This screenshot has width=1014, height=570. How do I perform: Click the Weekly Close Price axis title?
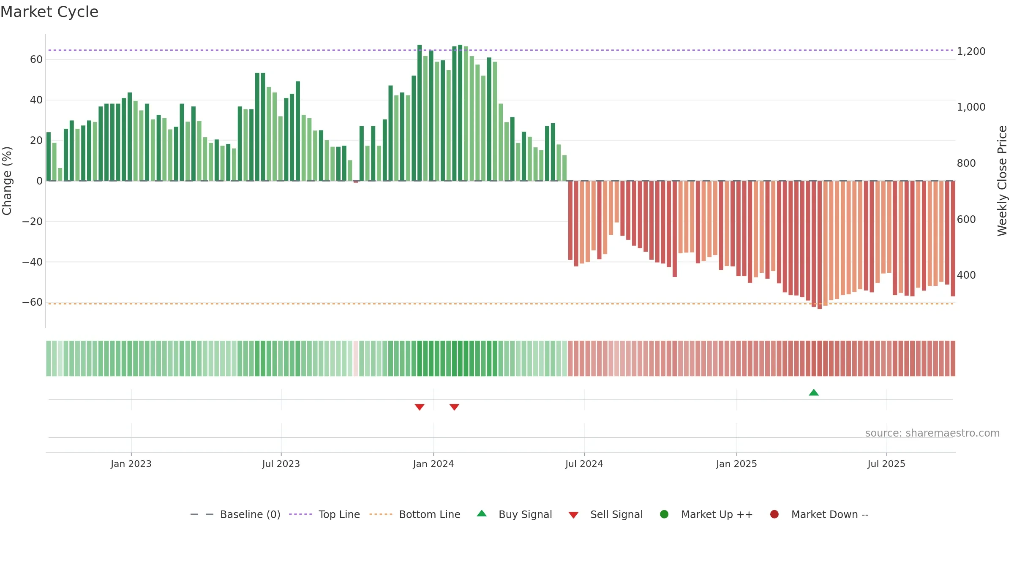(1002, 181)
